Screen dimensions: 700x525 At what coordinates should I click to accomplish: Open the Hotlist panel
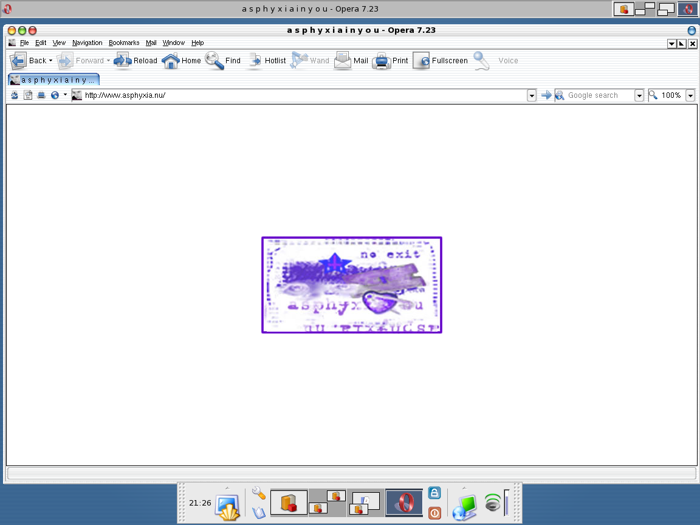[x=267, y=60]
